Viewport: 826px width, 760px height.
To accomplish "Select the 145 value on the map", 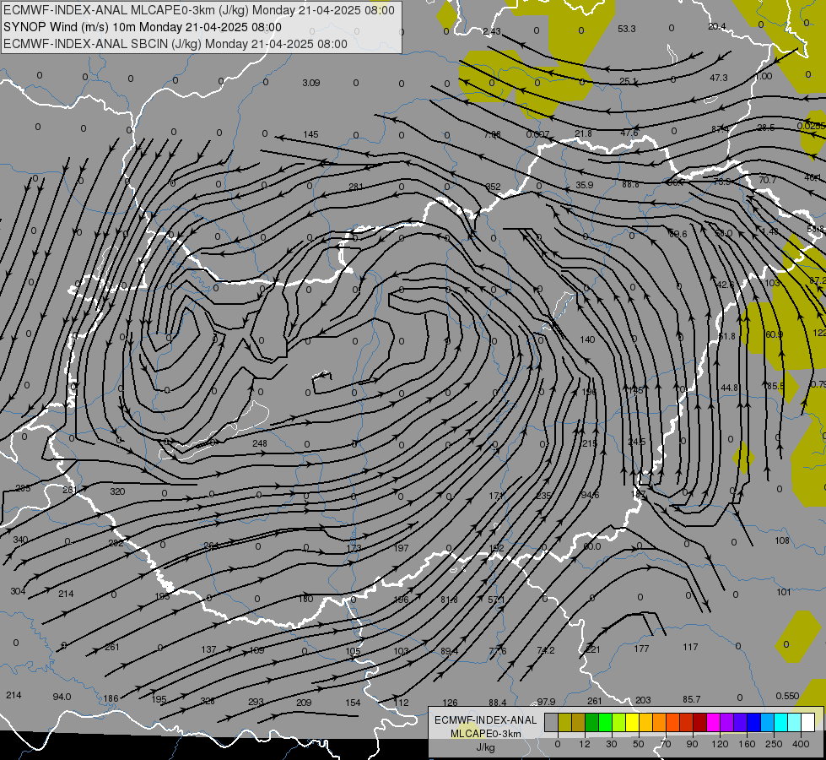I will coord(310,134).
